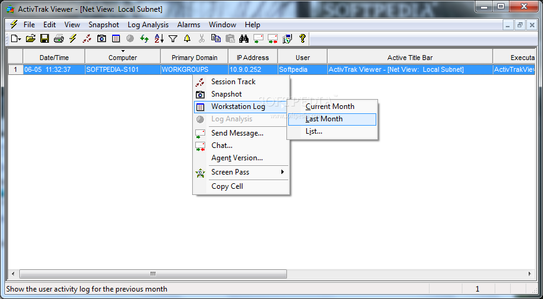This screenshot has height=299, width=543.
Task: Click the 10.9.0.252 IP address cell
Action: point(253,69)
